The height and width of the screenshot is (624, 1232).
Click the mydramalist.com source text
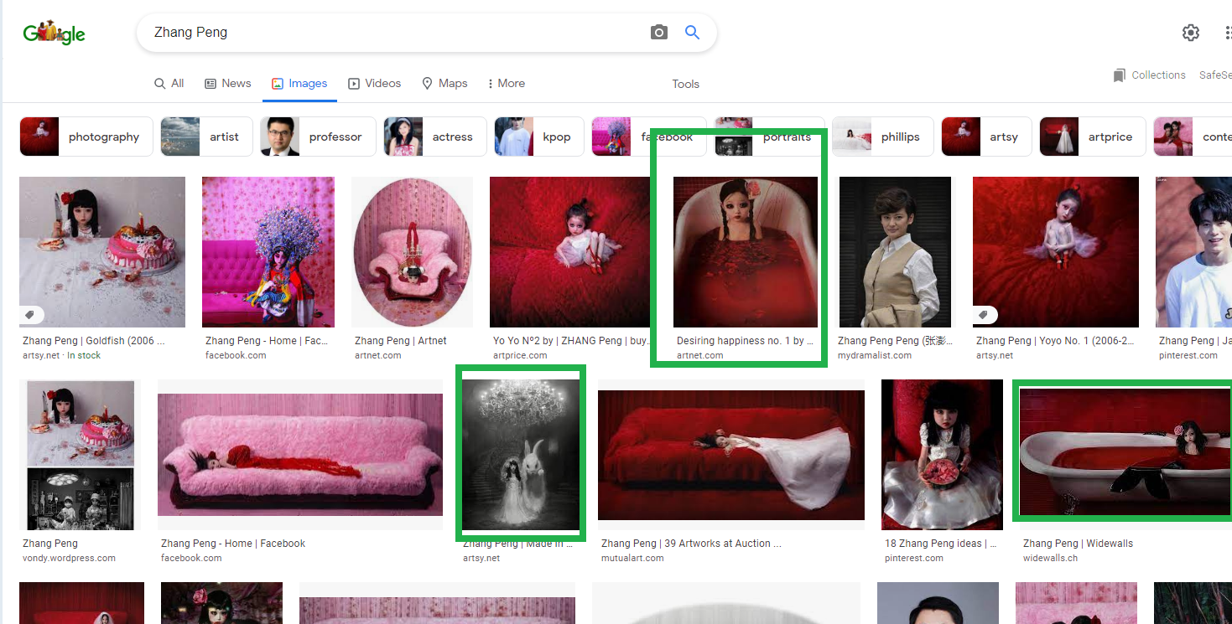point(875,355)
